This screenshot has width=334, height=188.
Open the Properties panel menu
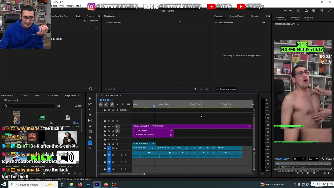pyautogui.click(x=225, y=16)
